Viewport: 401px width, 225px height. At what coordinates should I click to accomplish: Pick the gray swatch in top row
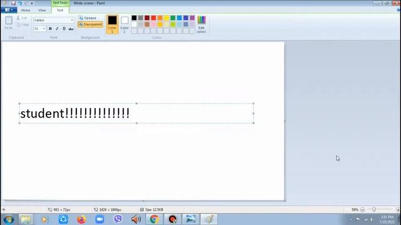tap(140, 18)
